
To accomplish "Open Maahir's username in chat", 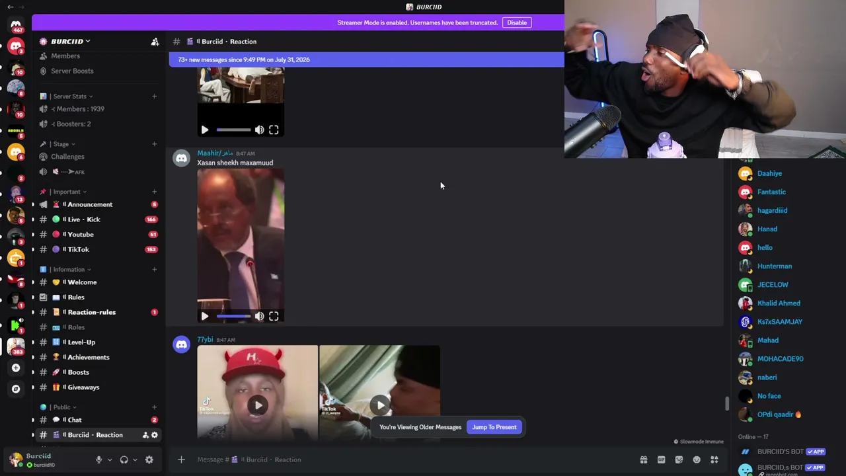I will point(215,153).
